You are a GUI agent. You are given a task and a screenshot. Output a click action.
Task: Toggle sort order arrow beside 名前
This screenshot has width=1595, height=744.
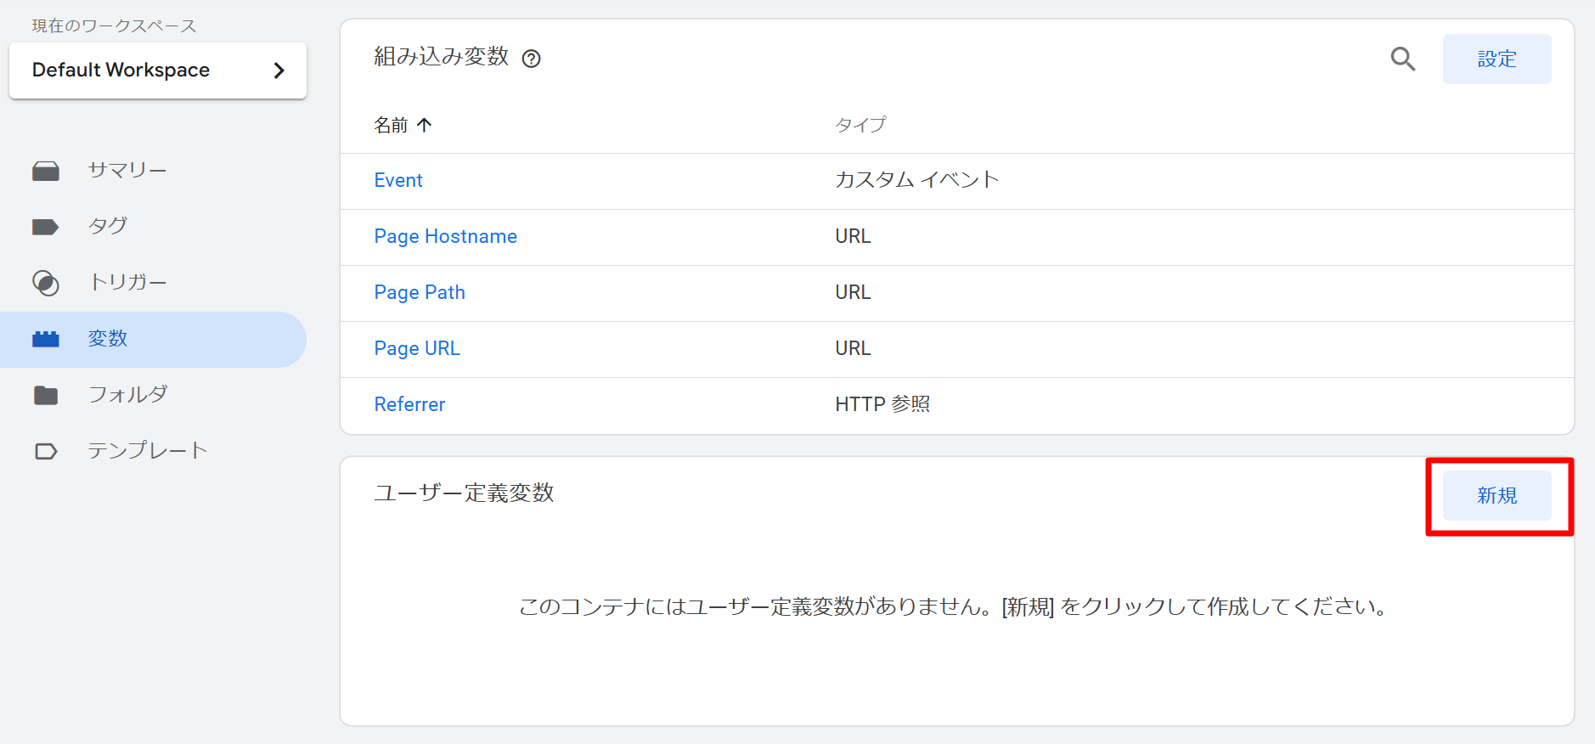coord(425,125)
